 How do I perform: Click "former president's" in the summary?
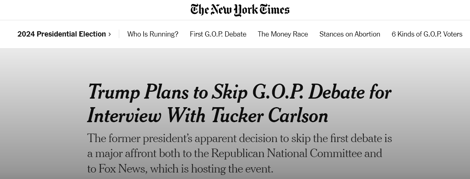tap(150, 138)
